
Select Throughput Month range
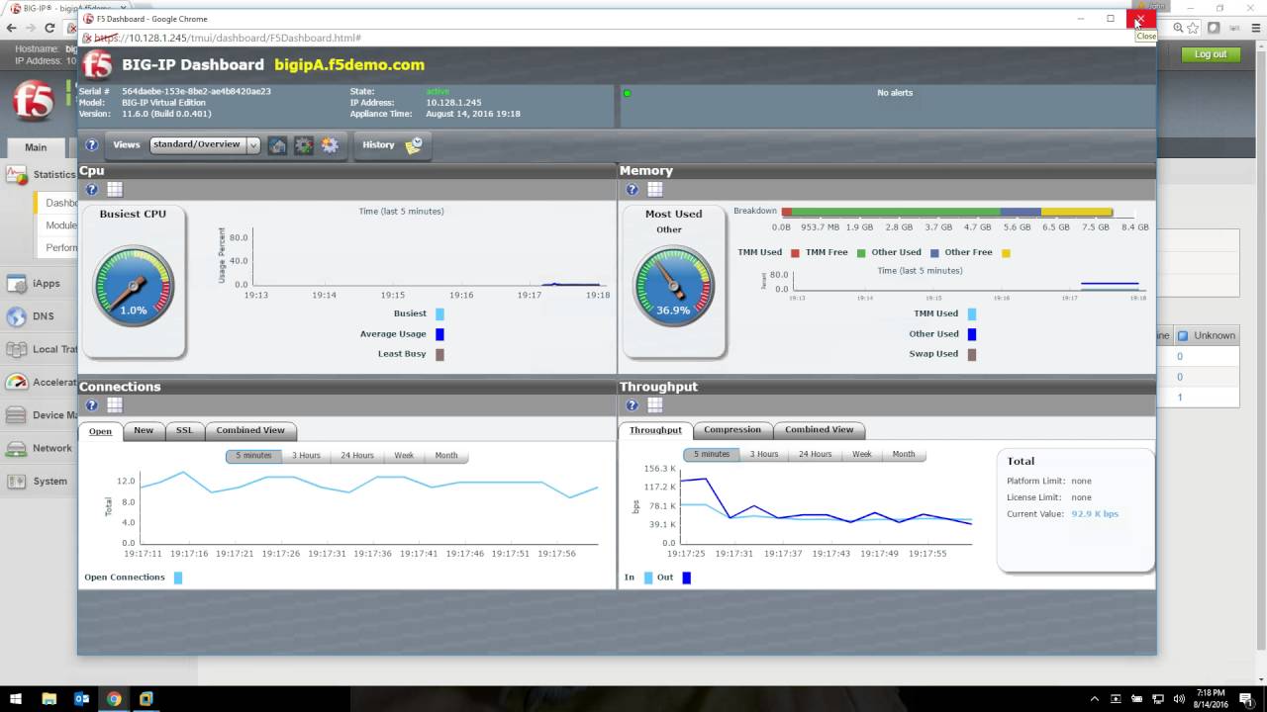click(904, 454)
